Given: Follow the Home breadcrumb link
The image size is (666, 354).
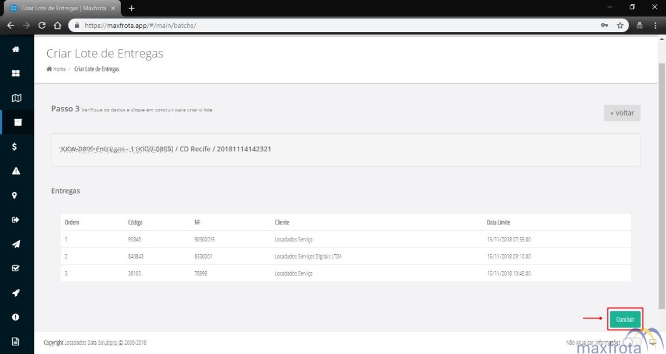Looking at the screenshot, I should click(59, 69).
